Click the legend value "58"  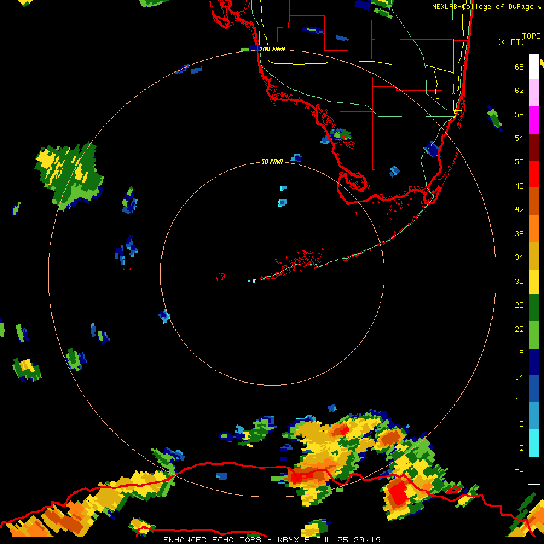pos(519,114)
